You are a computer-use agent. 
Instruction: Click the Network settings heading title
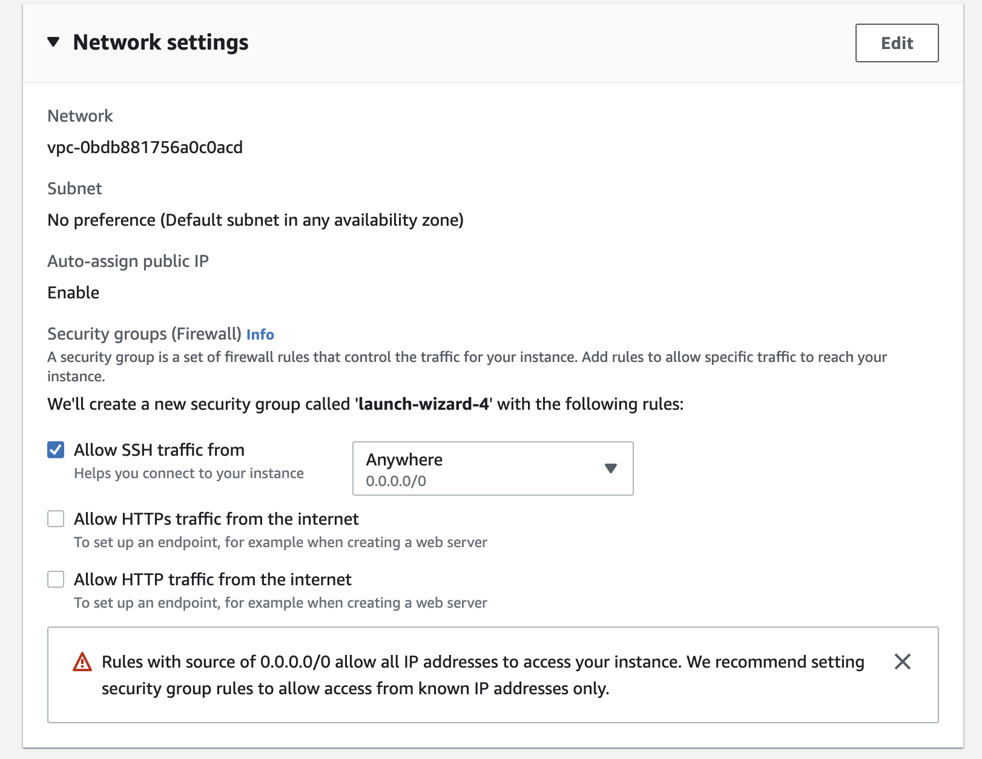pyautogui.click(x=160, y=42)
